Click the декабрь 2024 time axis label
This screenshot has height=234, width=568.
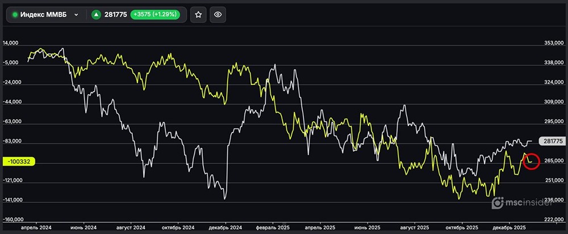[225, 228]
